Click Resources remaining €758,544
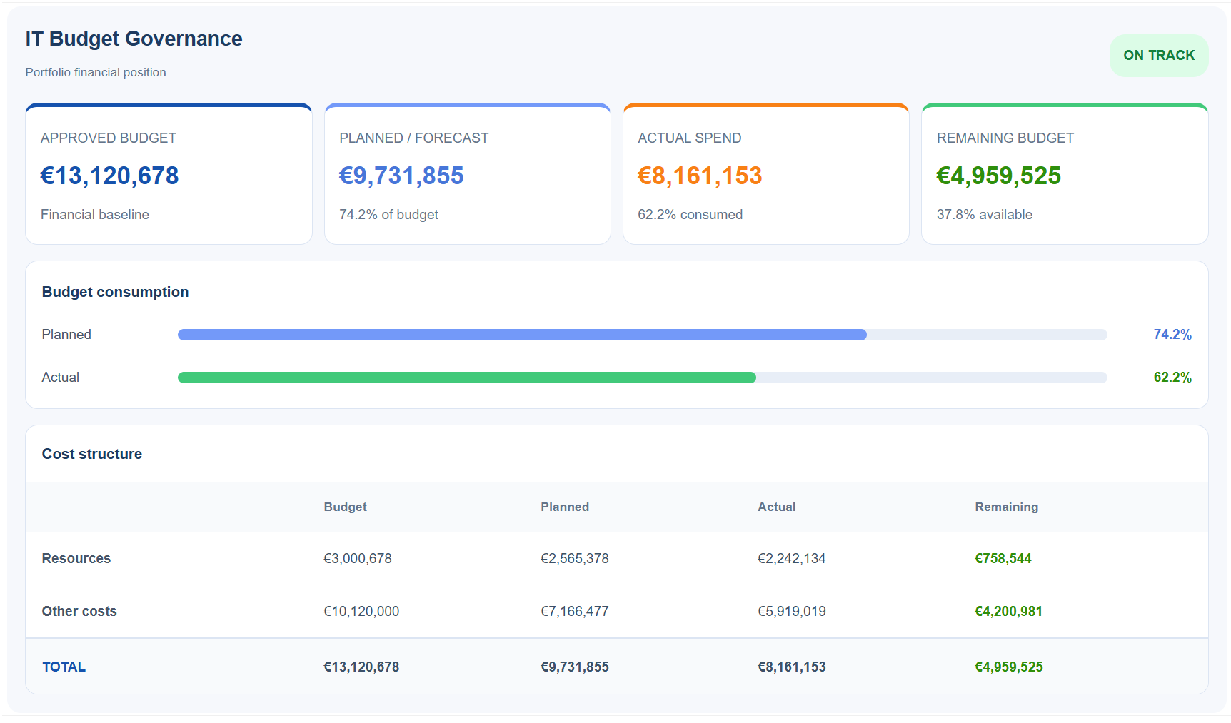1231x723 pixels. [x=1003, y=558]
